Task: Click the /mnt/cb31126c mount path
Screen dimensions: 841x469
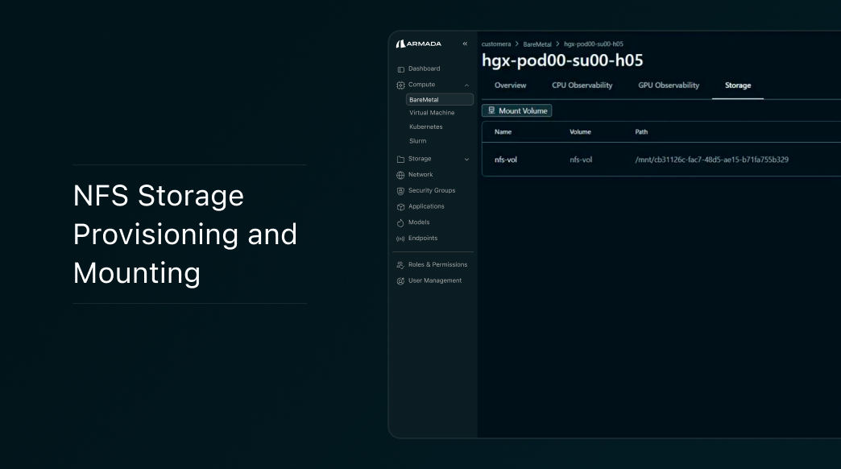Action: click(x=712, y=160)
